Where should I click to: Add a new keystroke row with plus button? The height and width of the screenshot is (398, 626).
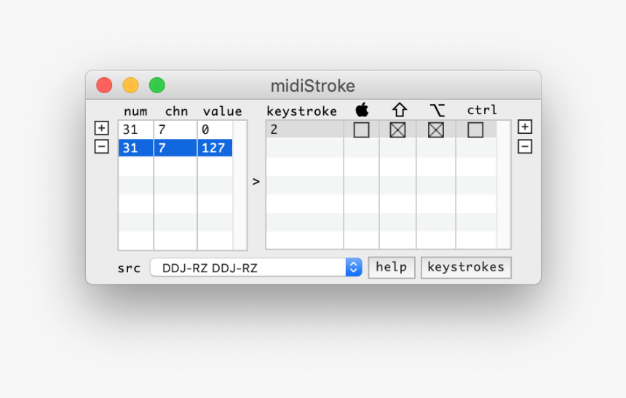(x=525, y=127)
